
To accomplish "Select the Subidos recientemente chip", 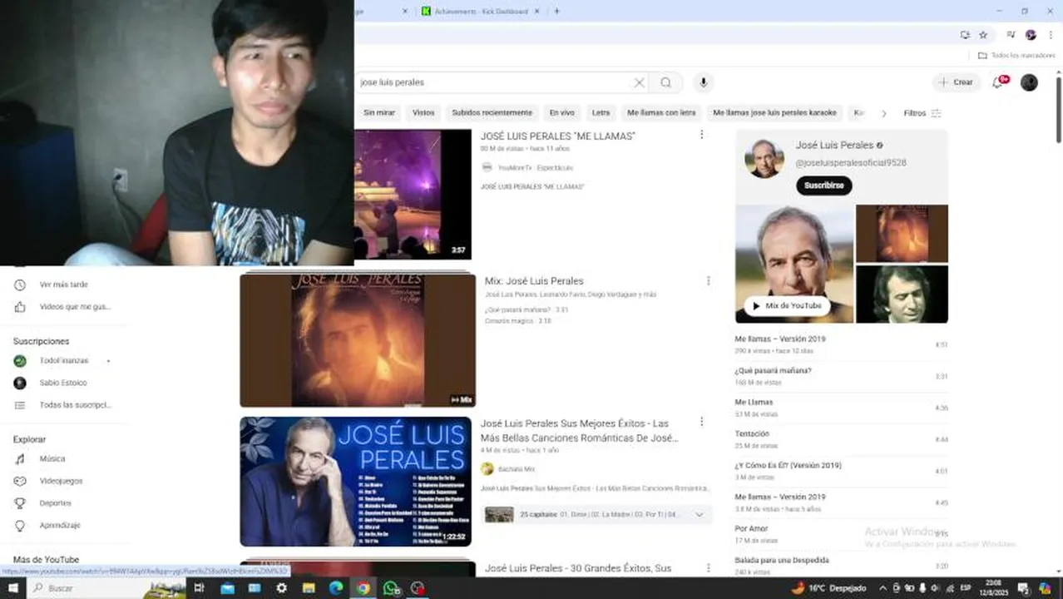I will [x=492, y=112].
